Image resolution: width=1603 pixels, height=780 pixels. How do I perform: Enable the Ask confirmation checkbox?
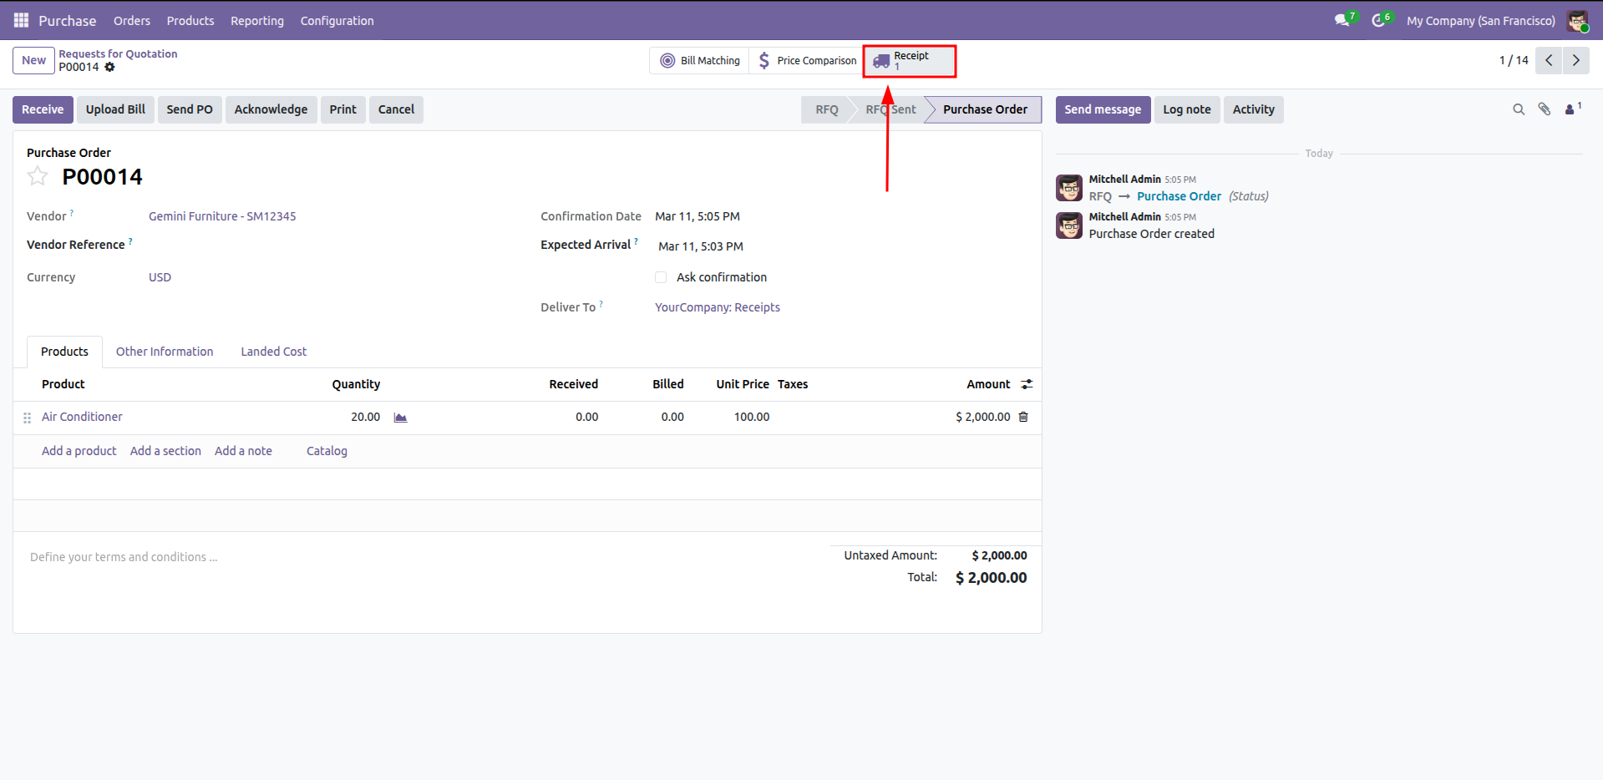pos(661,277)
